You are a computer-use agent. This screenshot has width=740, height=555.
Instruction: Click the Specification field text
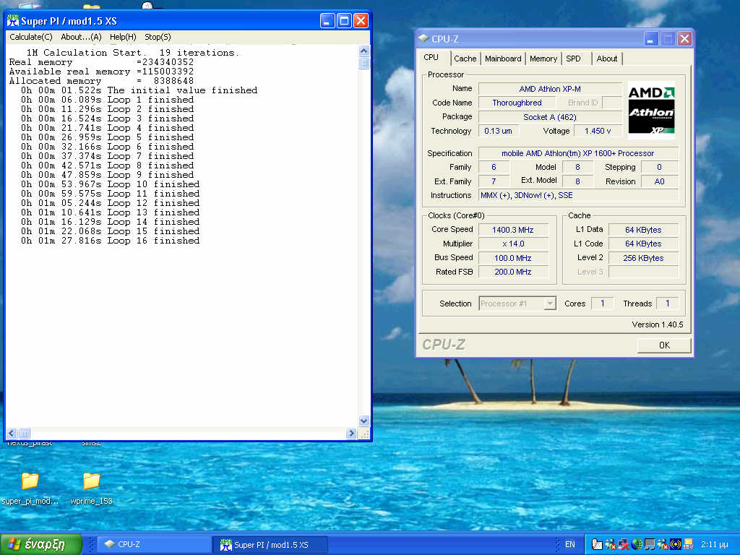point(577,153)
